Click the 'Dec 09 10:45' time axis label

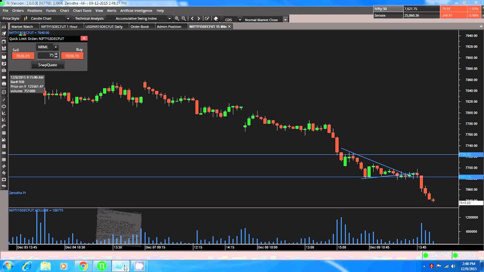(x=379, y=247)
